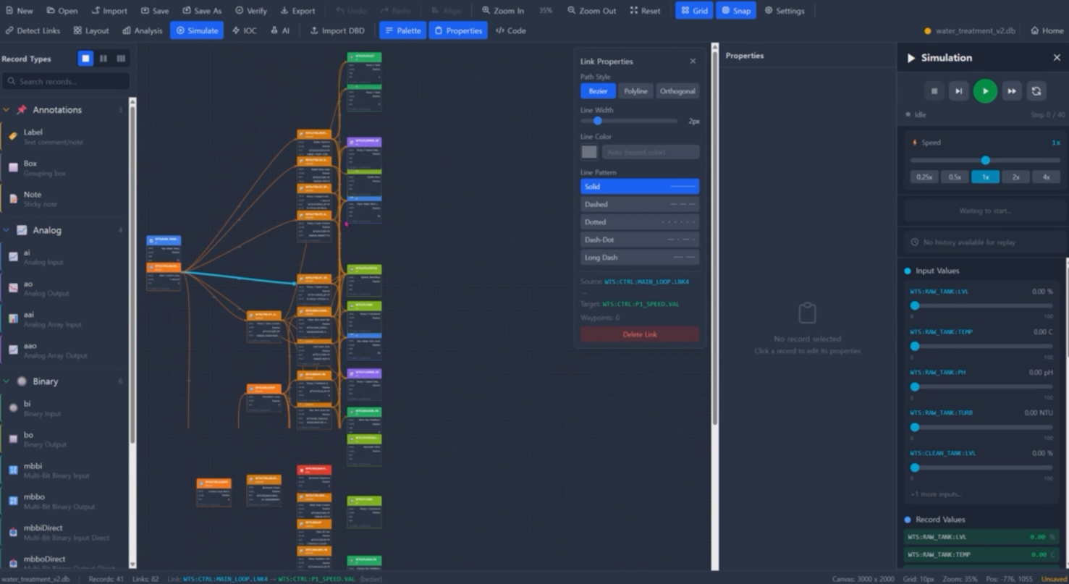This screenshot has height=584, width=1069.
Task: Select the Long Dash line pattern
Action: (x=640, y=258)
